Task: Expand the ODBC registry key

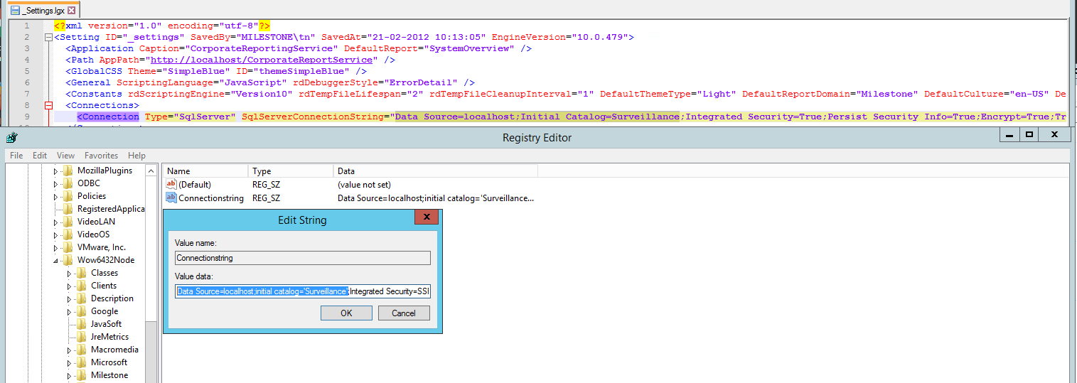Action: pos(56,183)
